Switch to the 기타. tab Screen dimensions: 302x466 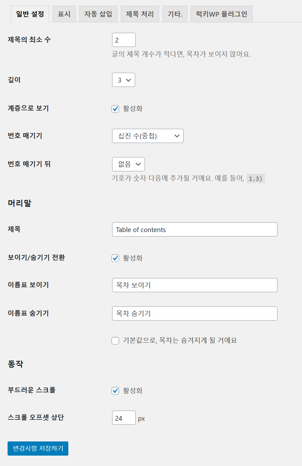(x=175, y=14)
